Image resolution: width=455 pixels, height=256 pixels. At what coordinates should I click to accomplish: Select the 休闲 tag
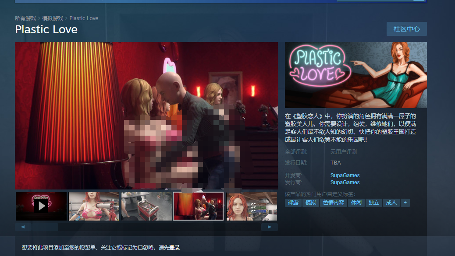tap(356, 203)
